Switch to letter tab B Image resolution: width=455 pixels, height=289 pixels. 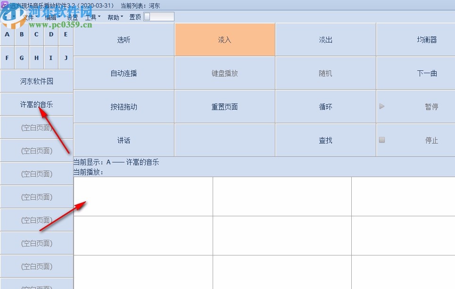21,34
